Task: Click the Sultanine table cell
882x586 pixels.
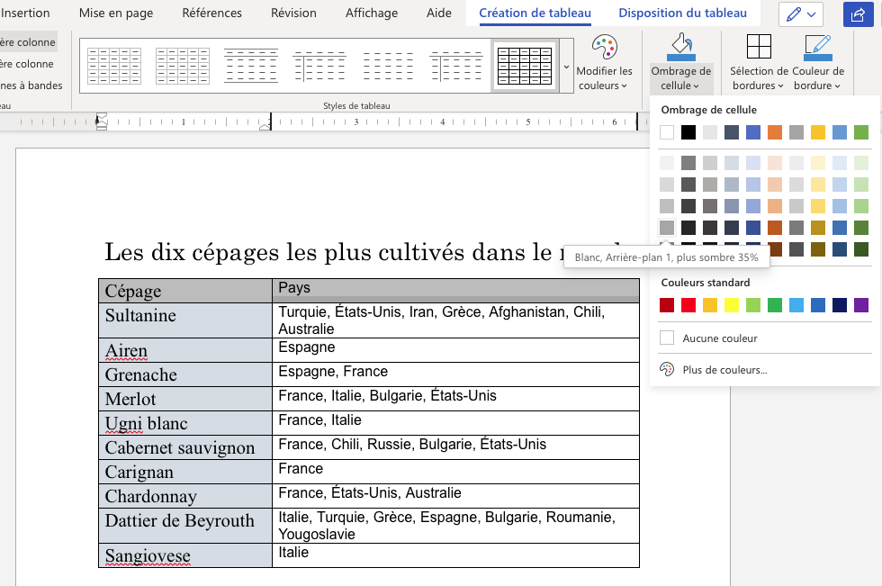Action: (185, 320)
